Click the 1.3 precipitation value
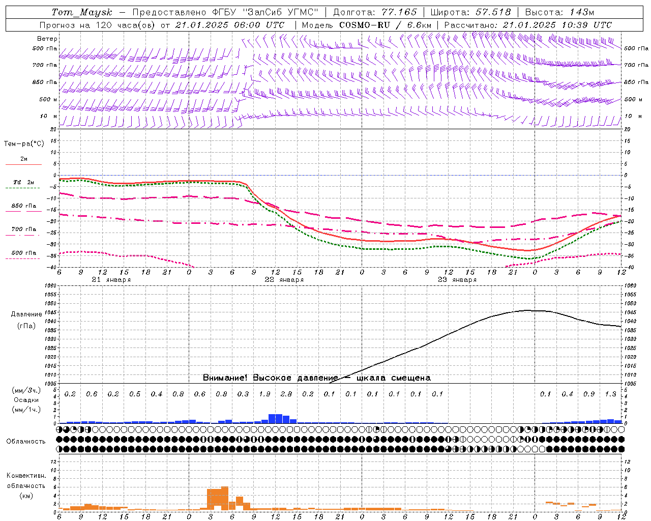 610,394
